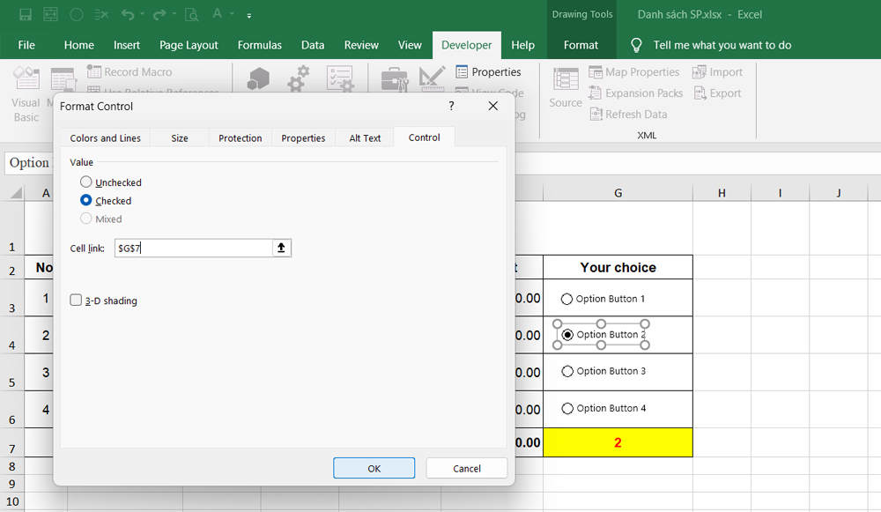Click Expansion Packs in XML group
The image size is (881, 512).
(635, 93)
